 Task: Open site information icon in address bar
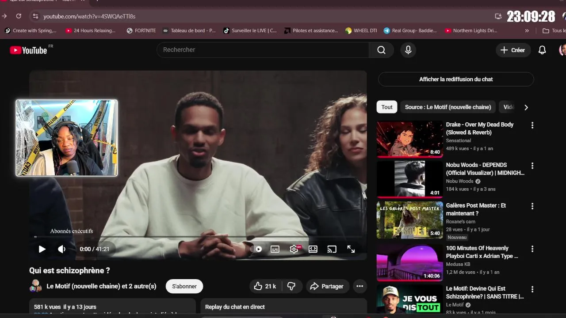pos(35,16)
